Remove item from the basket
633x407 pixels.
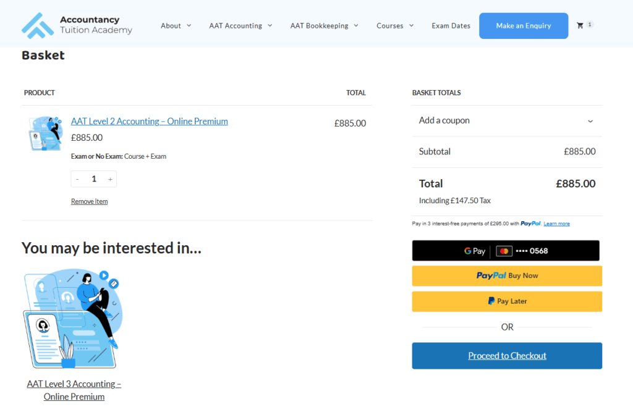tap(89, 201)
